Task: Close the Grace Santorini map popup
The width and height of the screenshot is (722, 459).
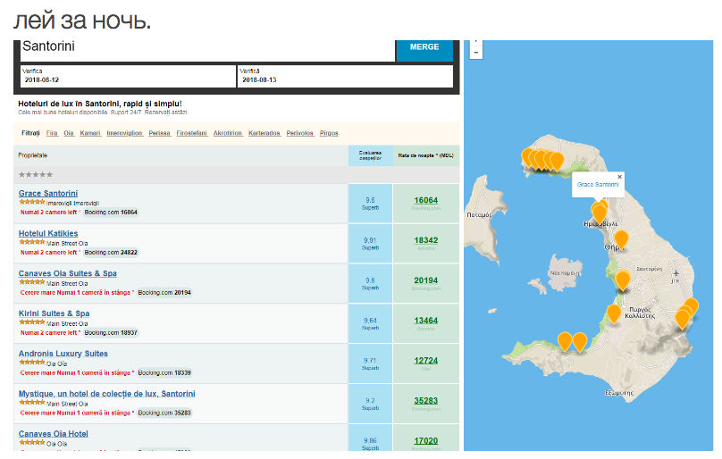Action: click(619, 177)
